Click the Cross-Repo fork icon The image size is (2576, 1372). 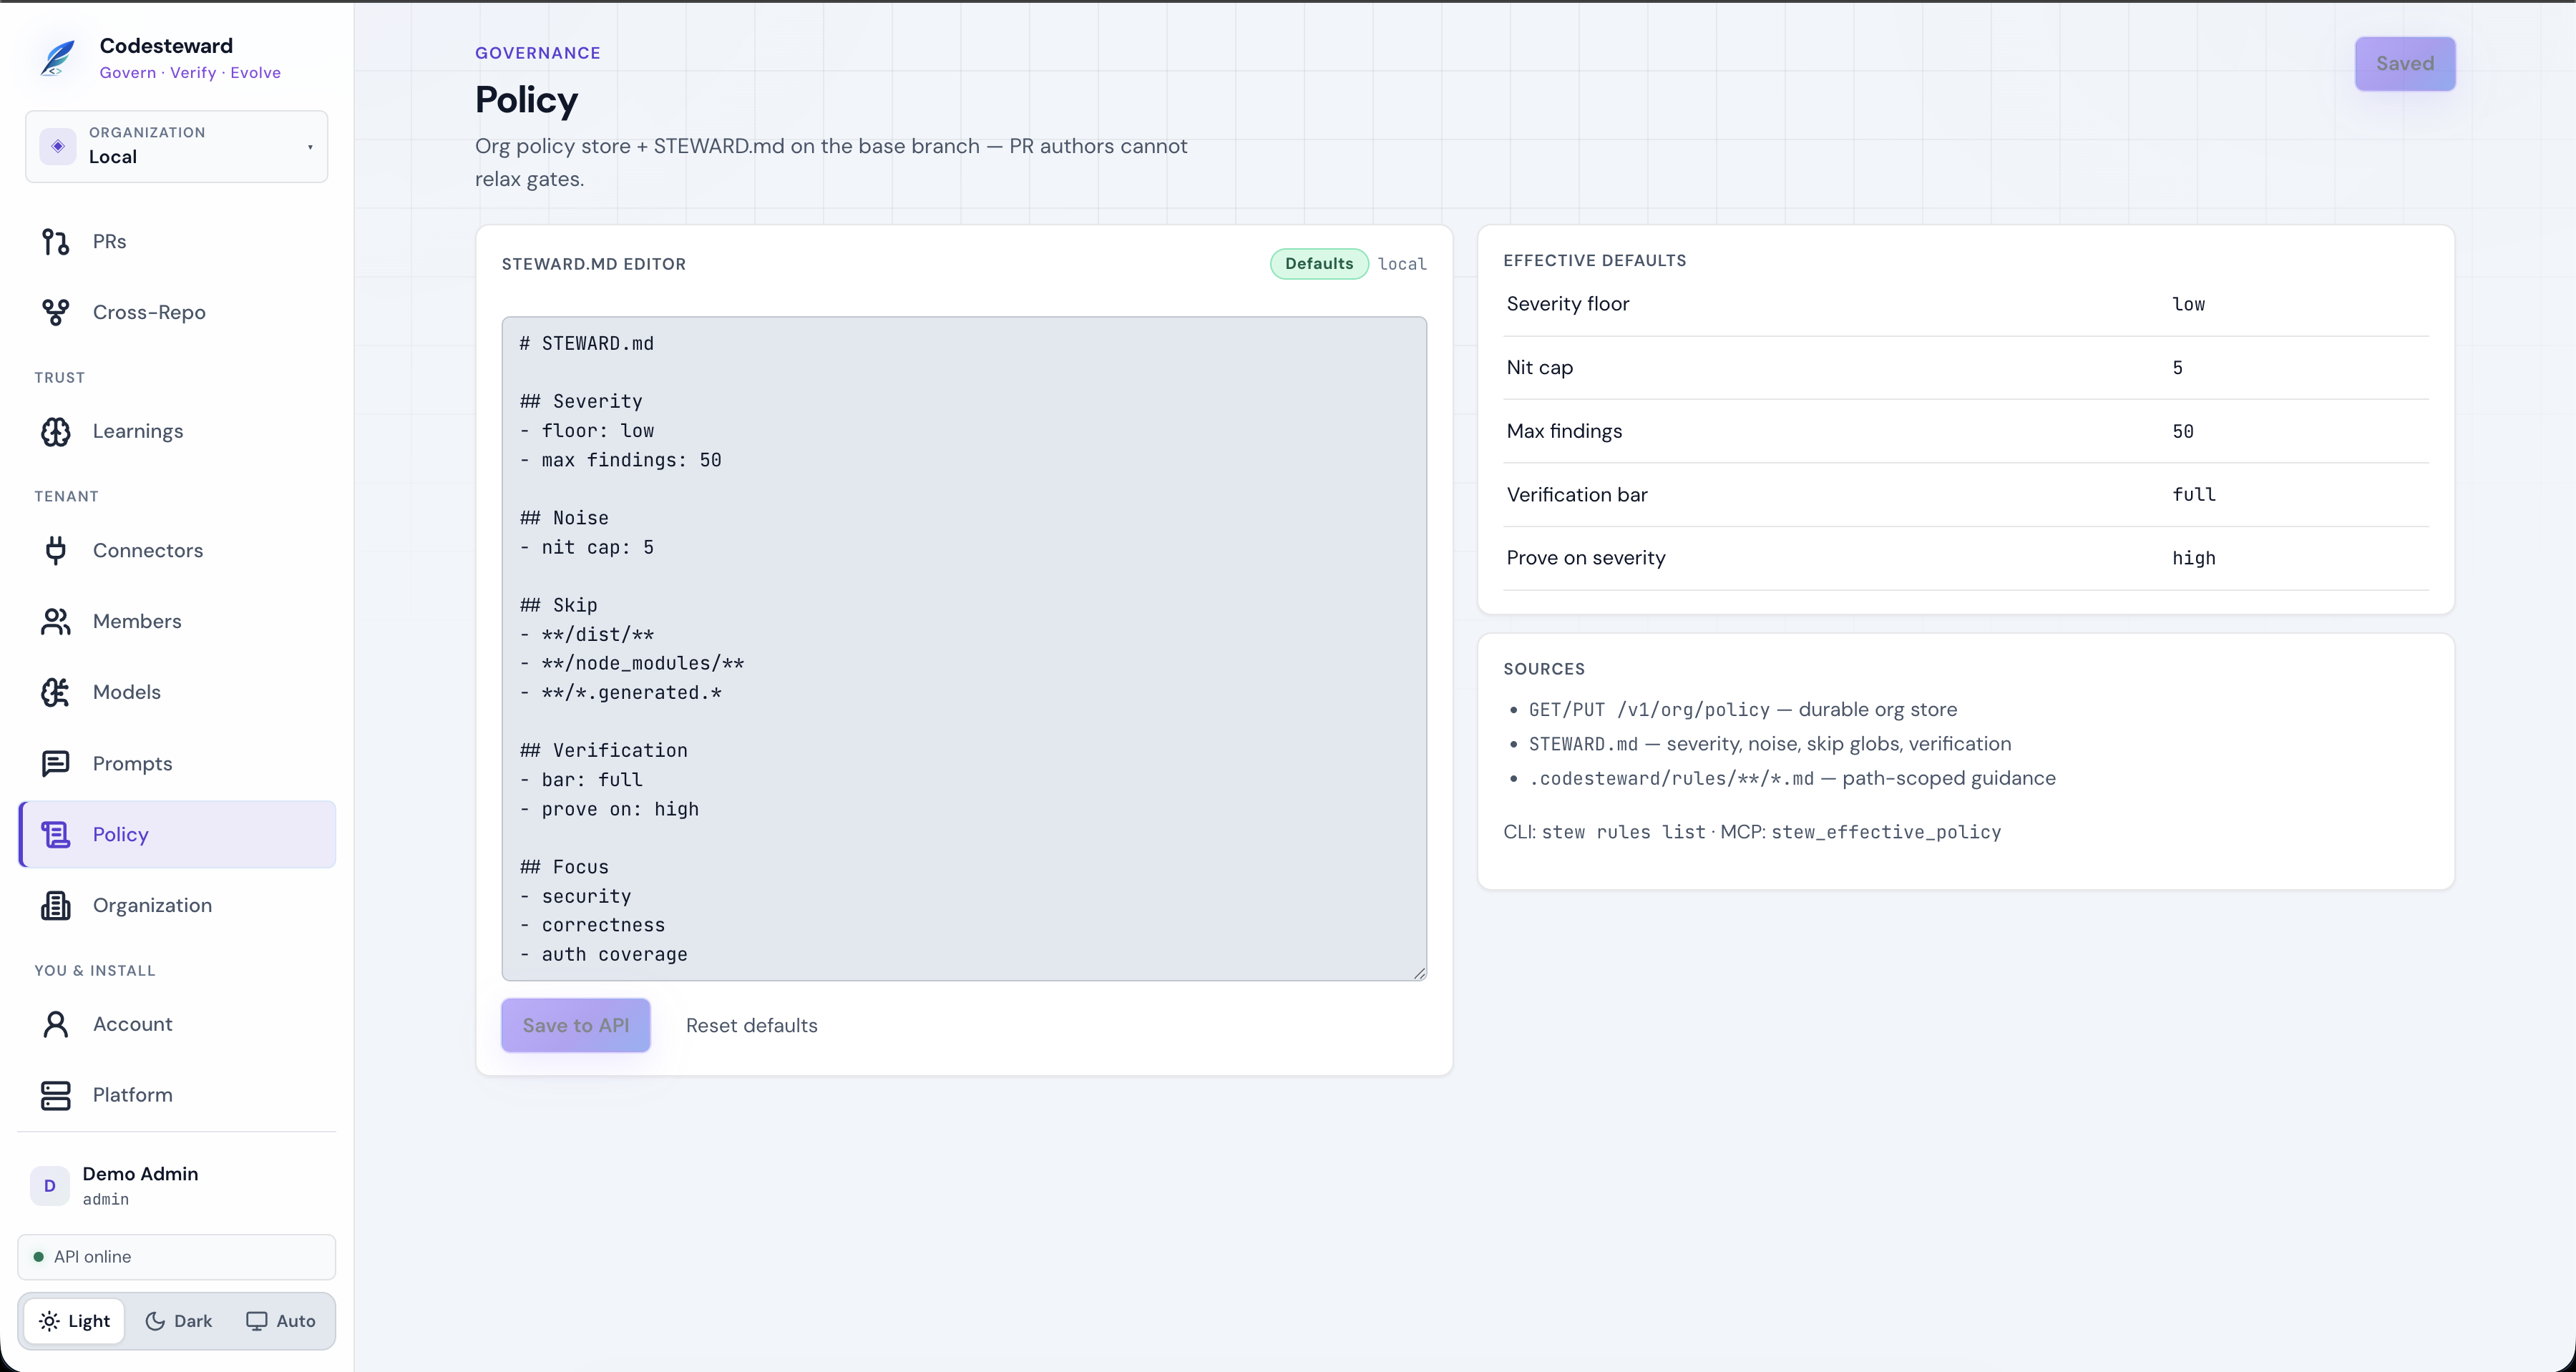pos(56,313)
